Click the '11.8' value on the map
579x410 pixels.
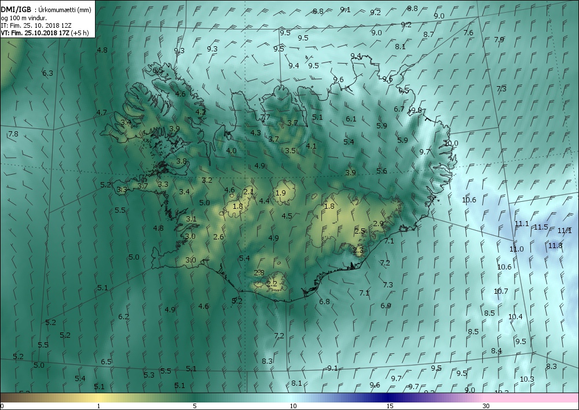point(555,246)
